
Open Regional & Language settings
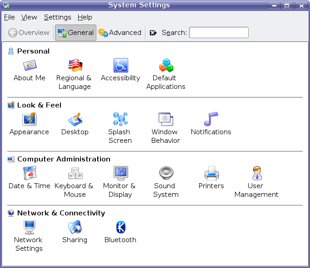point(75,66)
